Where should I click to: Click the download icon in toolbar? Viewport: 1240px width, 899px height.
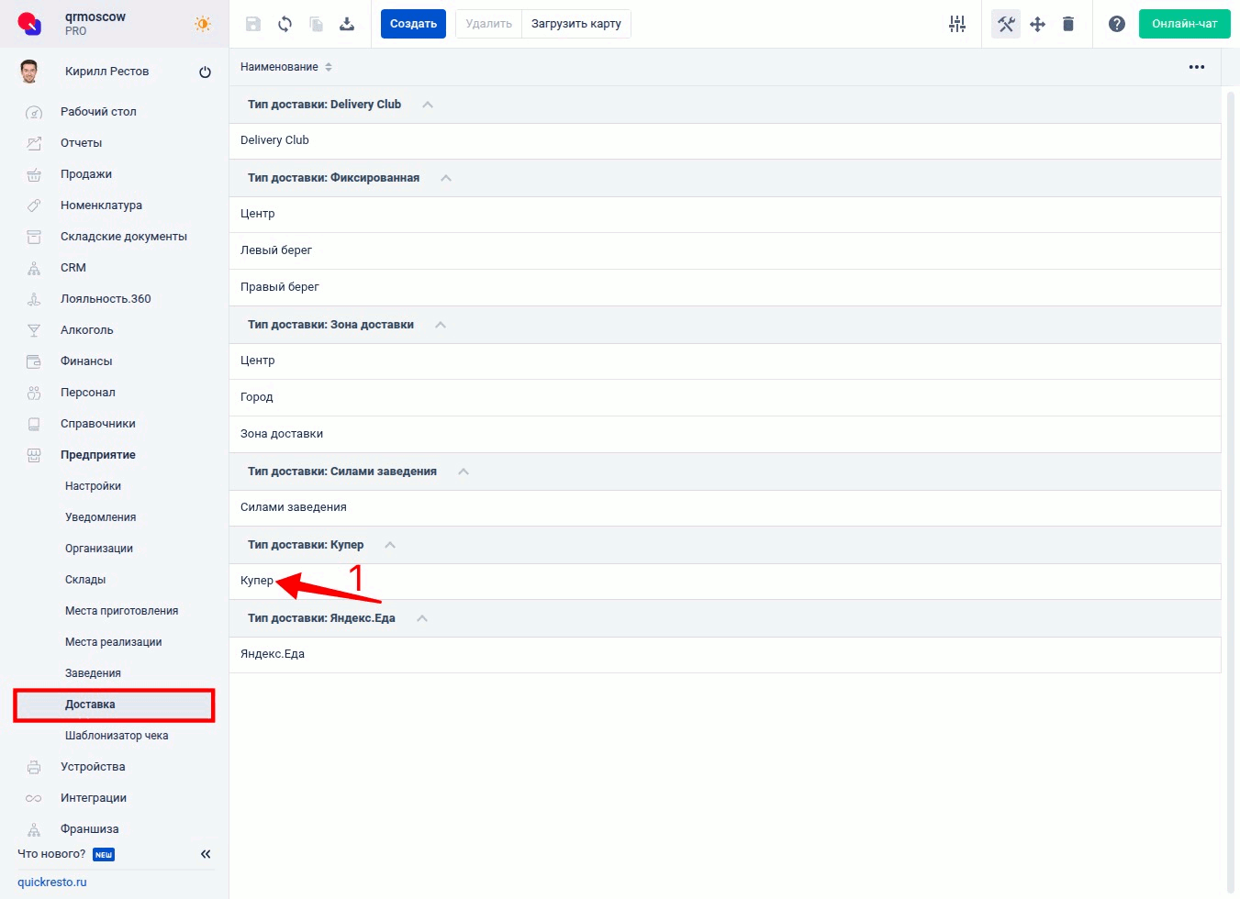(347, 24)
